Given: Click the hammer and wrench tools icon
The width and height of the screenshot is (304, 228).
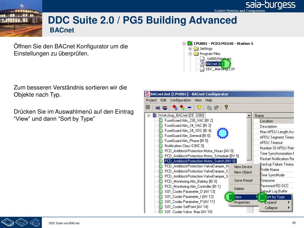Looking at the screenshot, I should (x=216, y=107).
